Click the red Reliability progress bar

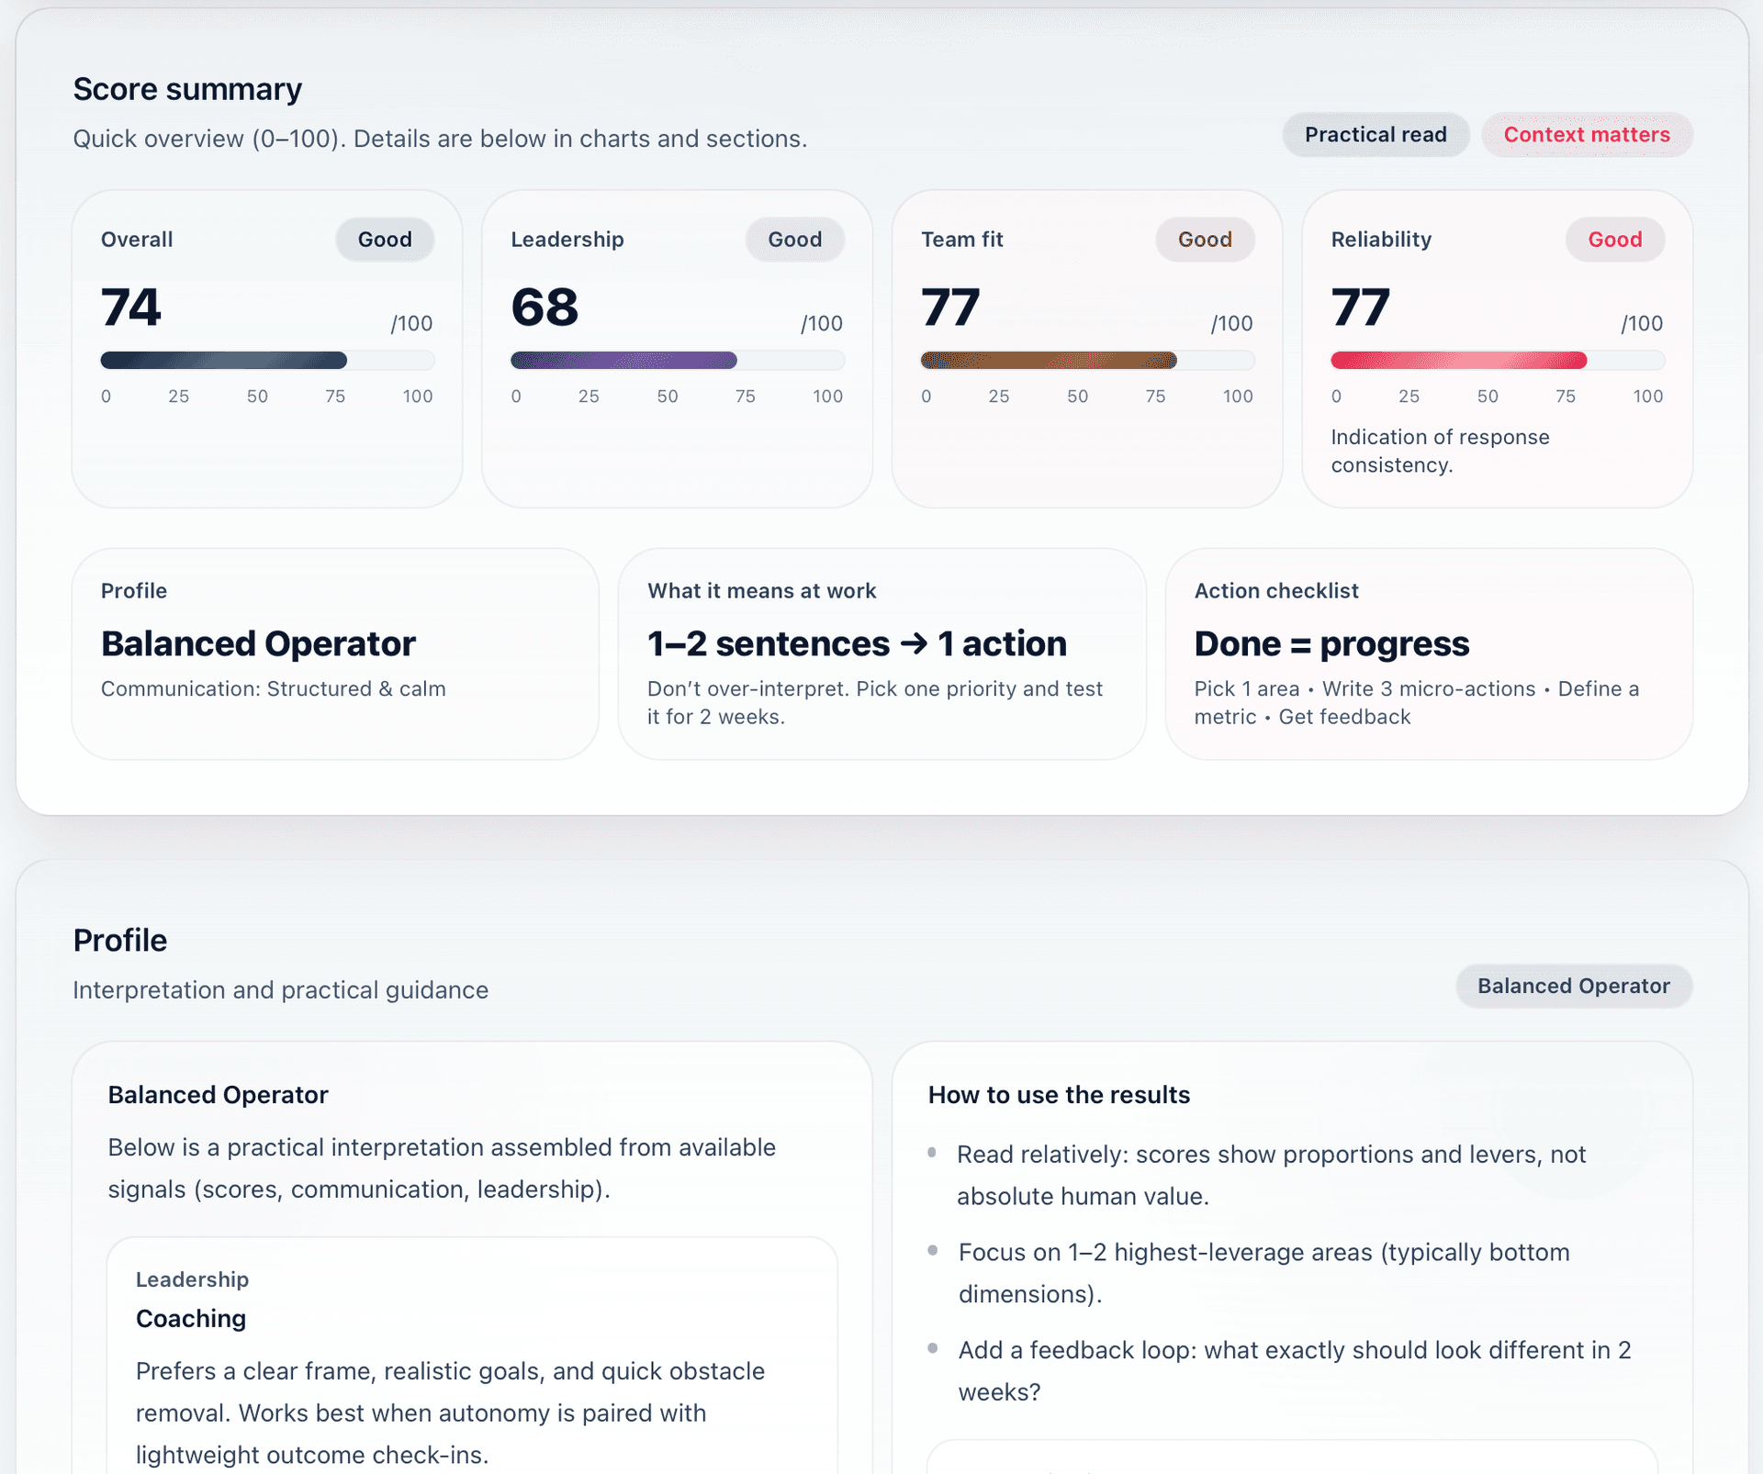click(x=1459, y=361)
